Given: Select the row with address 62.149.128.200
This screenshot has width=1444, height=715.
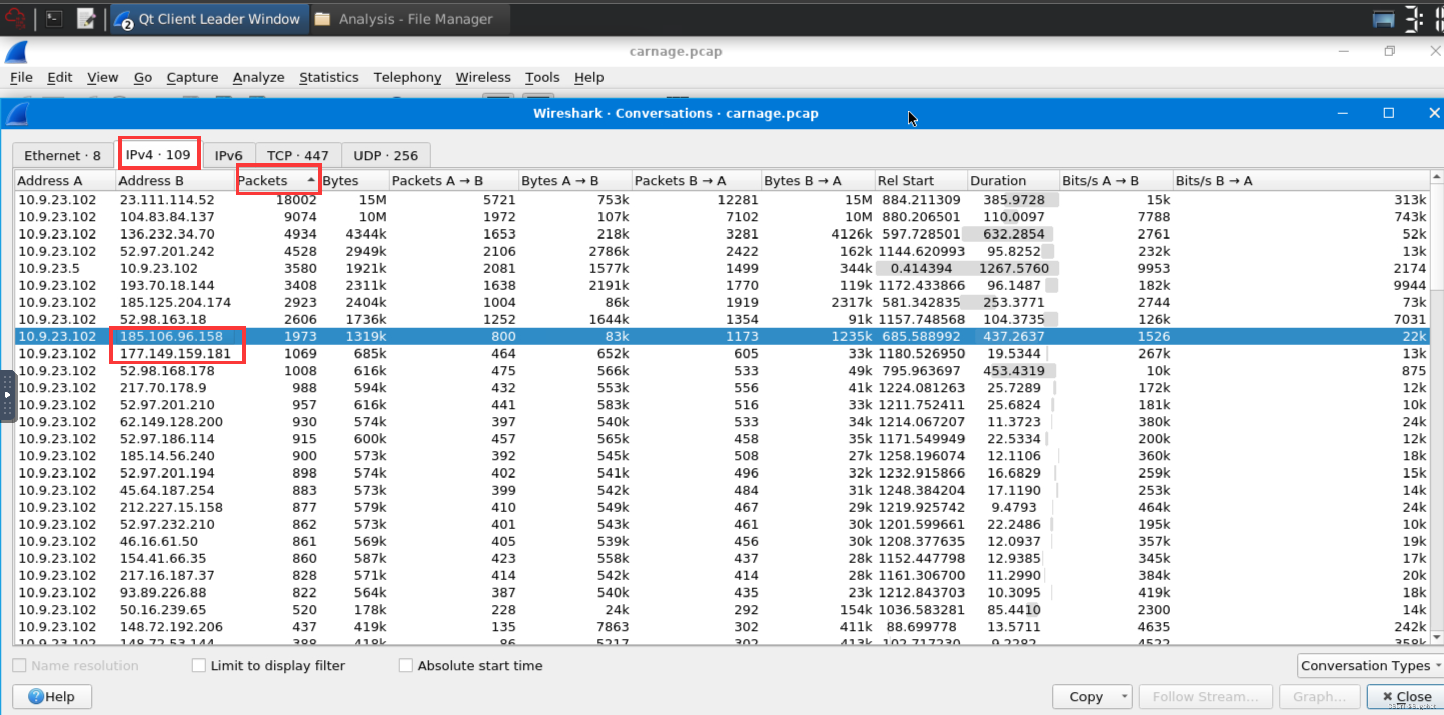Looking at the screenshot, I should click(x=722, y=422).
